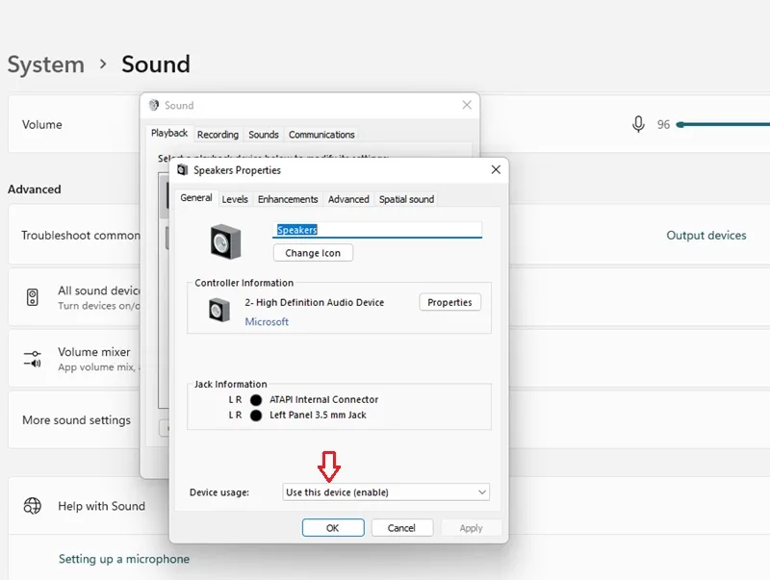The image size is (770, 580).
Task: Click the Sound dialog title bar icon
Action: (x=154, y=105)
